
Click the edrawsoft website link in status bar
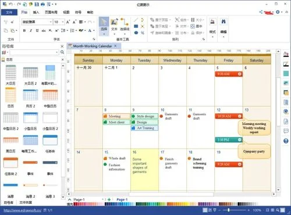[22, 210]
